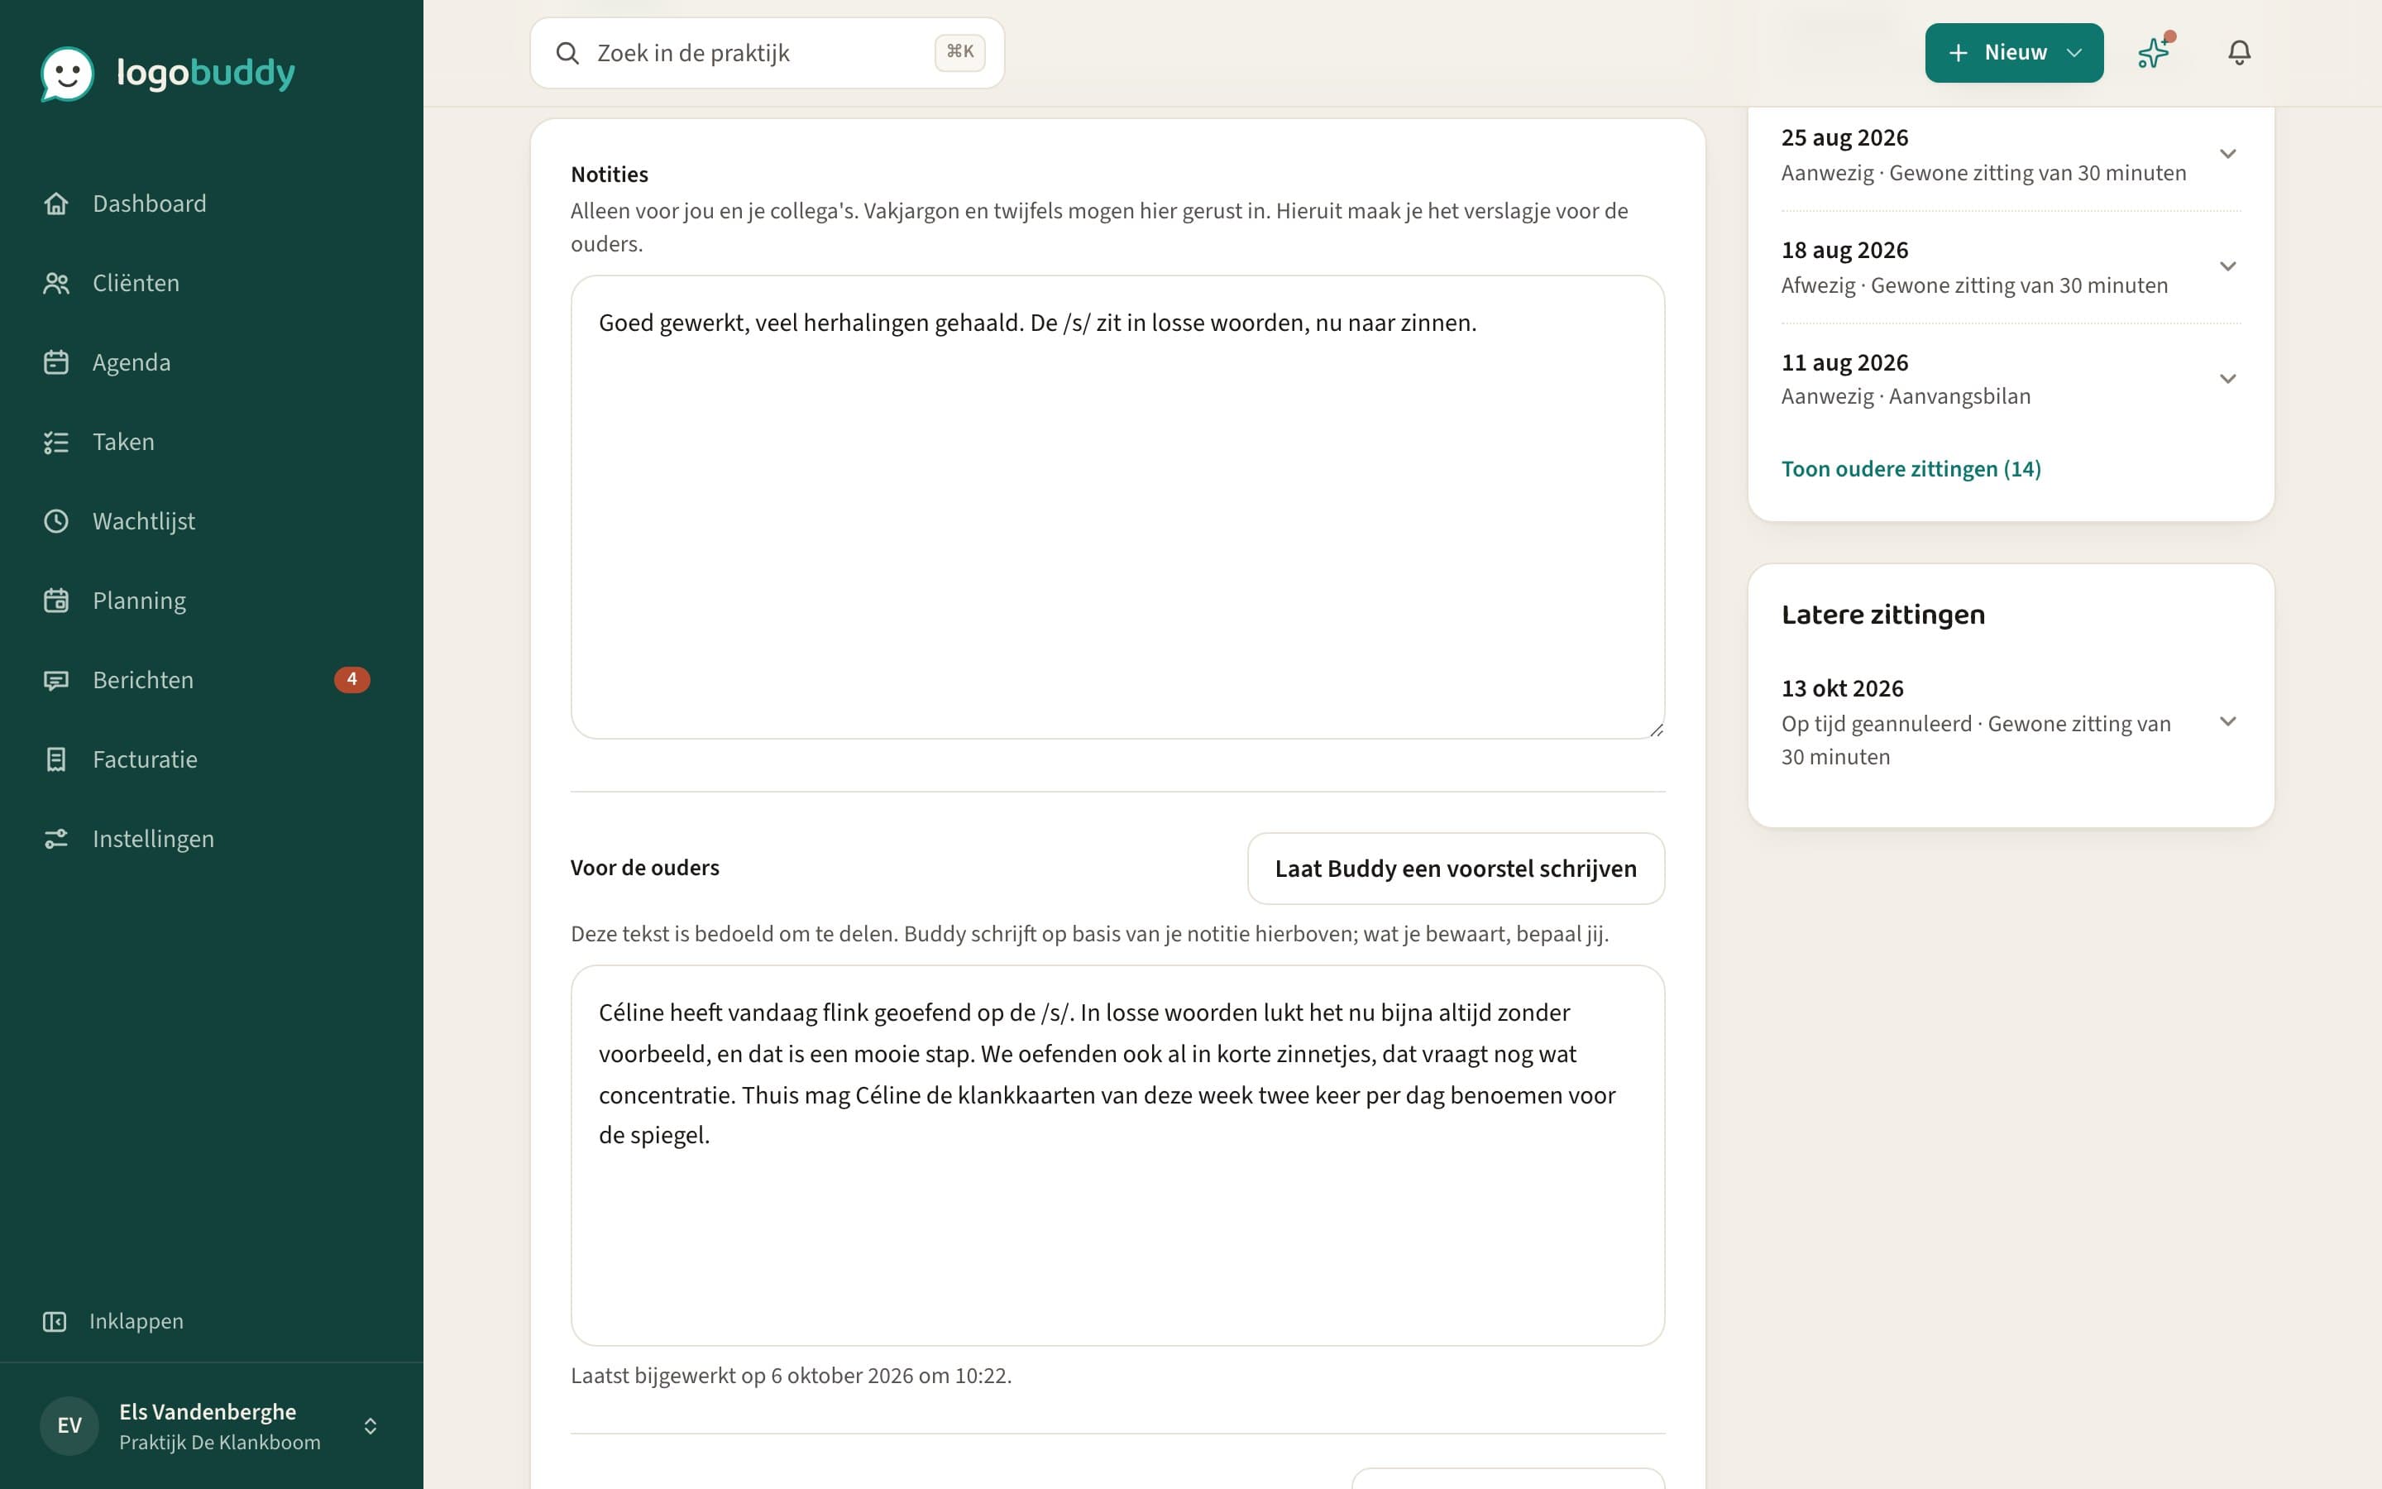Click the unread badge 4 on Berichten
This screenshot has width=2382, height=1489.
[352, 679]
